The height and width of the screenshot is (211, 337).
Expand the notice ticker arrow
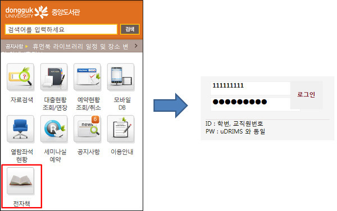coord(136,45)
